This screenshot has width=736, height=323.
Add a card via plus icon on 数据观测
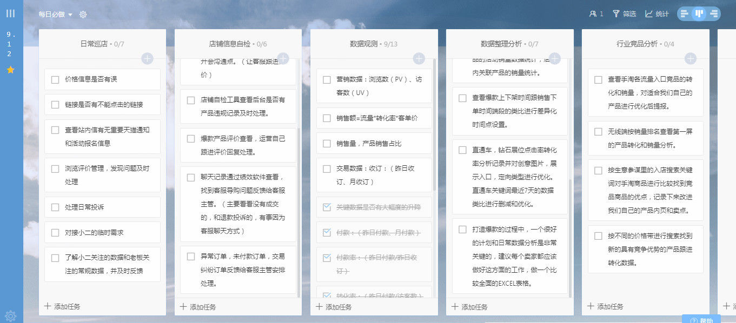point(420,58)
